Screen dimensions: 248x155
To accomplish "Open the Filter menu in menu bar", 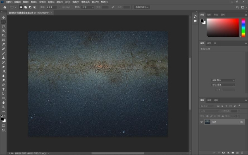I will (x=60, y=2).
